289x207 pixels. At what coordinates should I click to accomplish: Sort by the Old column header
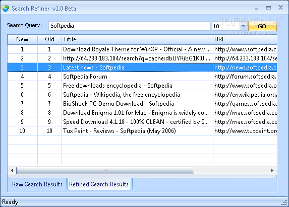click(x=49, y=39)
